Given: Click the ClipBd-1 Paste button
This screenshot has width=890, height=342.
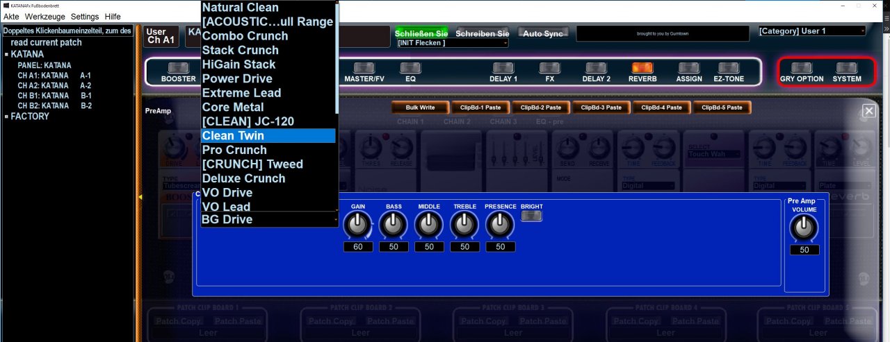Looking at the screenshot, I should coord(480,108).
